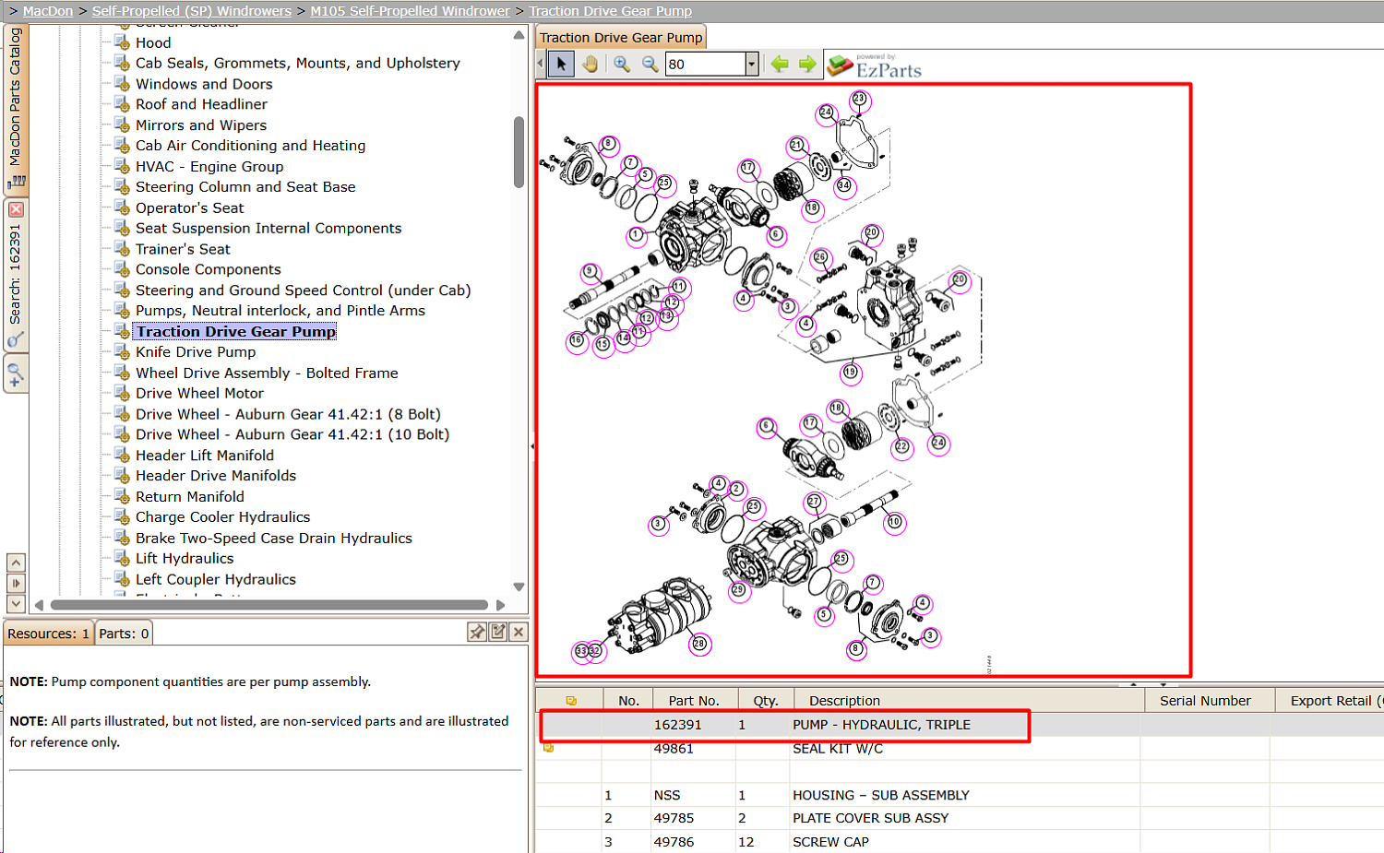Go to Self-Propelled (SP) Windrowers breadcrumb
This screenshot has width=1384, height=853.
[192, 11]
